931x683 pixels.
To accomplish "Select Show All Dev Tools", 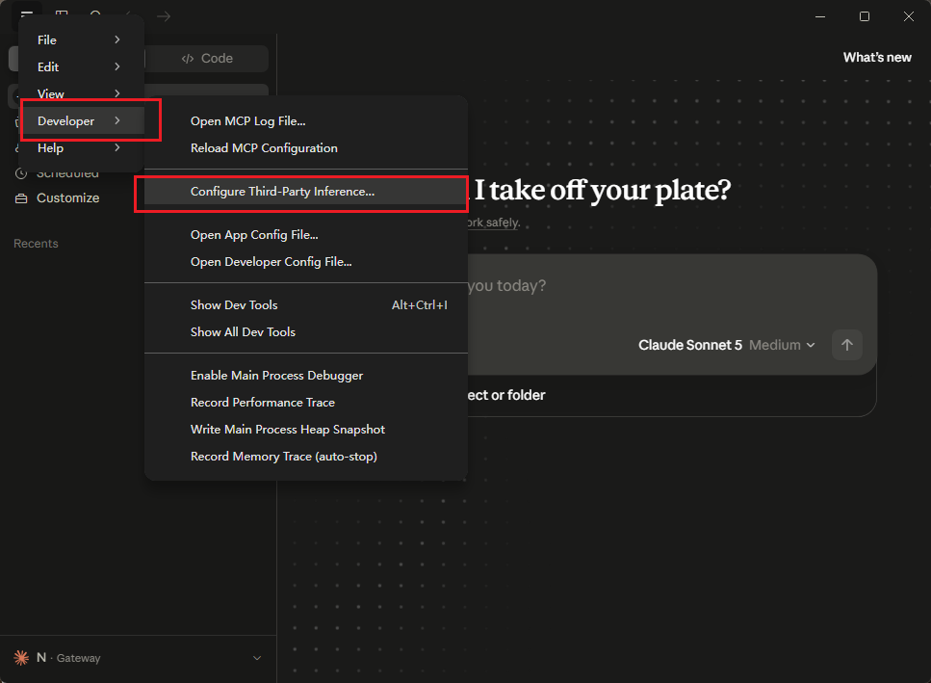I will coord(306,332).
